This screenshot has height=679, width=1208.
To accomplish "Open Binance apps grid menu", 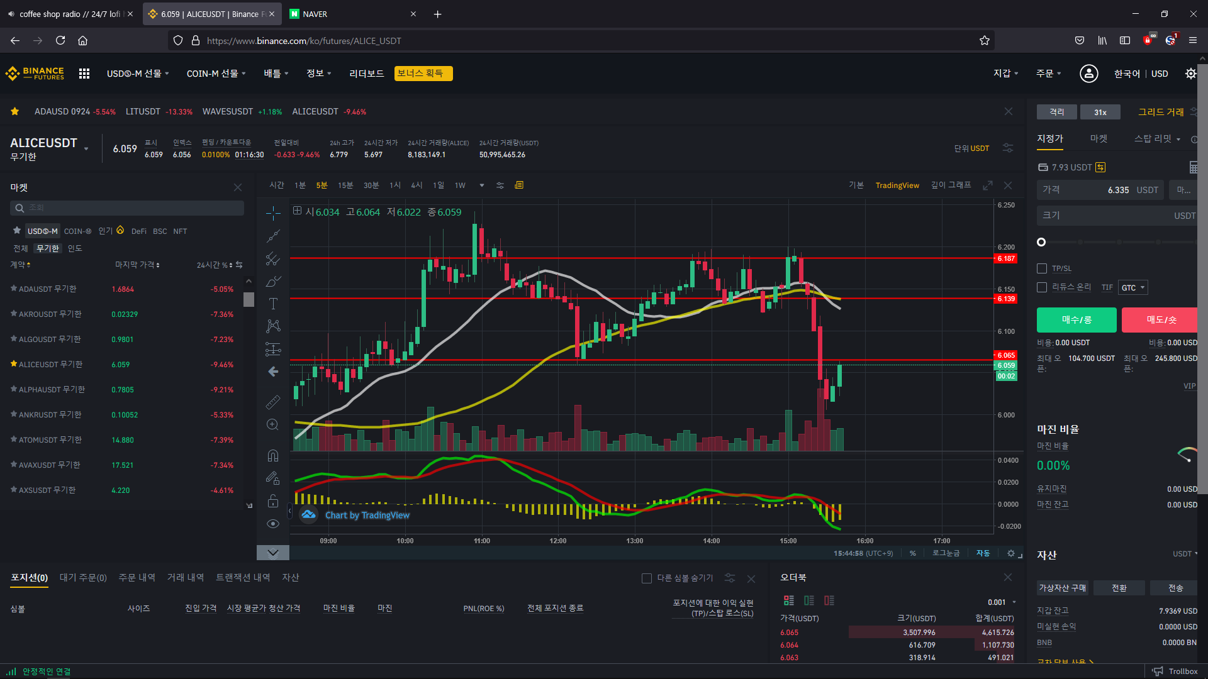I will (x=84, y=74).
